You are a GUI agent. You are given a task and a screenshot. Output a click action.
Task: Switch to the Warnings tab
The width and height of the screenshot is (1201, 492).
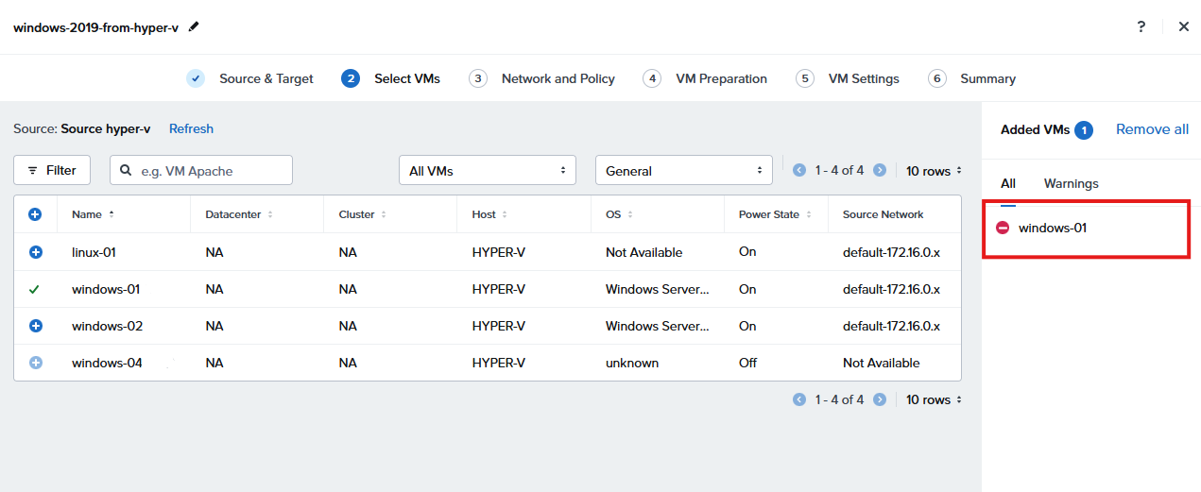(x=1071, y=183)
